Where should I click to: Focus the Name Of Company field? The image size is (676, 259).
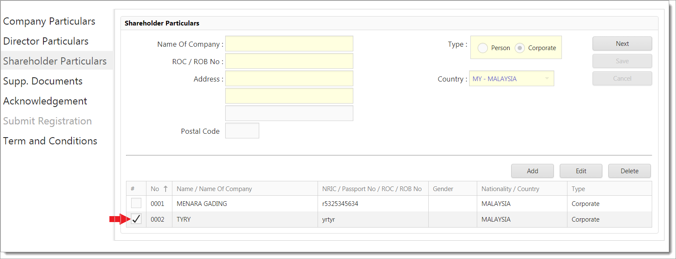pyautogui.click(x=289, y=44)
